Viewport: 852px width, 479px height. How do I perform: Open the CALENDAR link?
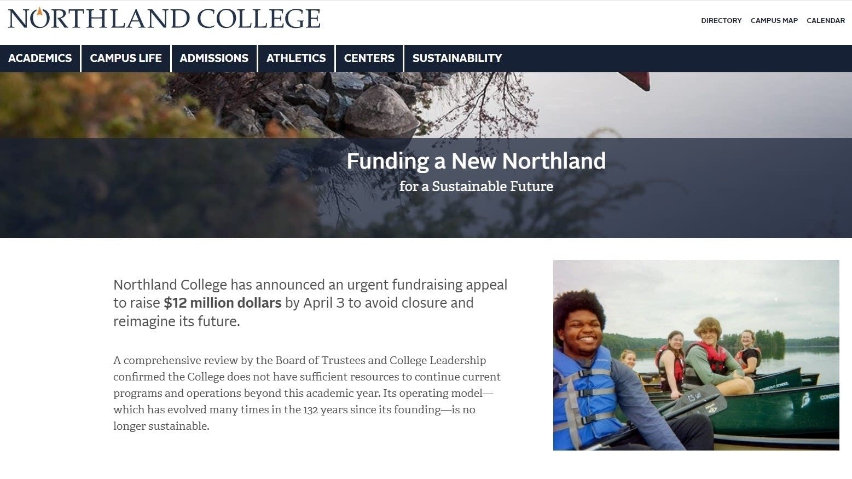825,20
